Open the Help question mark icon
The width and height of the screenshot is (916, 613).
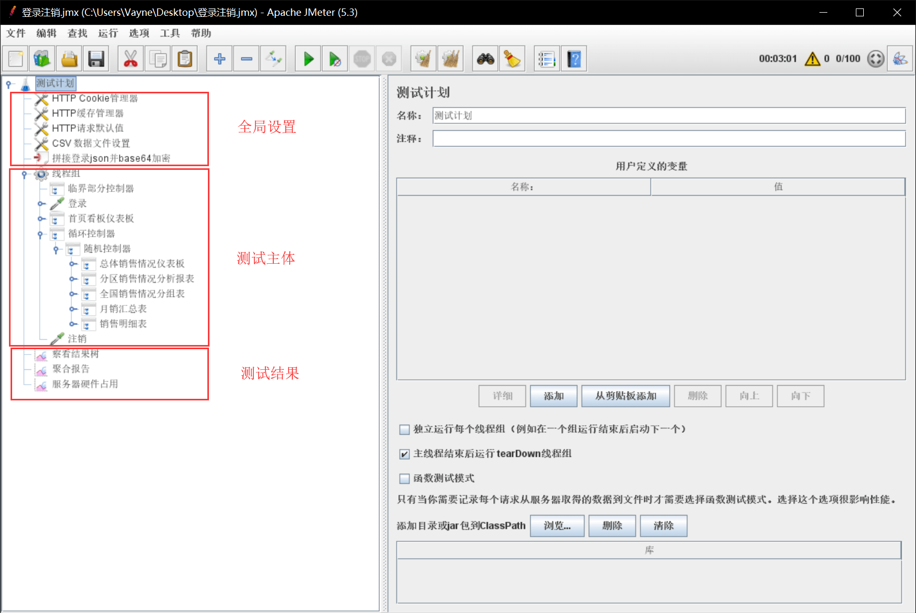coord(574,59)
